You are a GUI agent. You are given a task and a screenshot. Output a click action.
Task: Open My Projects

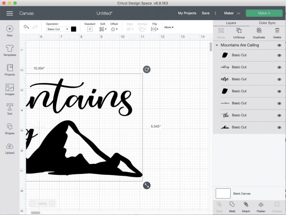point(187,13)
